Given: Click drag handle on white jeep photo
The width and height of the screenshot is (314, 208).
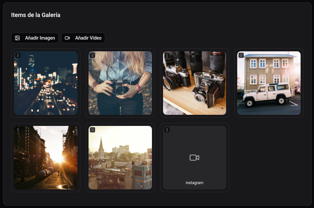Looking at the screenshot, I should pos(241,55).
